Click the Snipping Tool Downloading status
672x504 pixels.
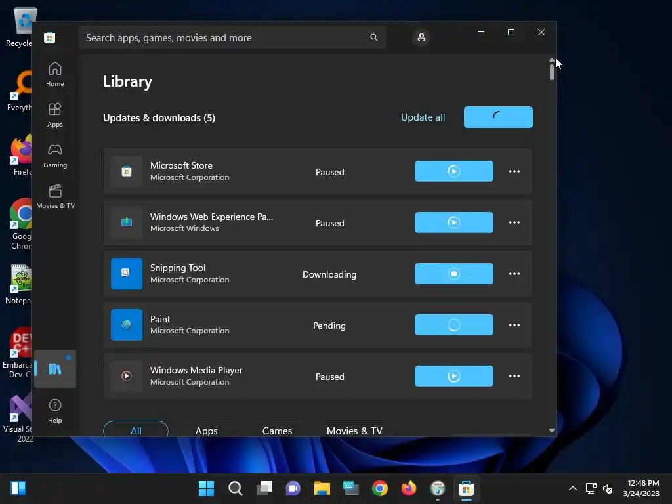point(329,274)
